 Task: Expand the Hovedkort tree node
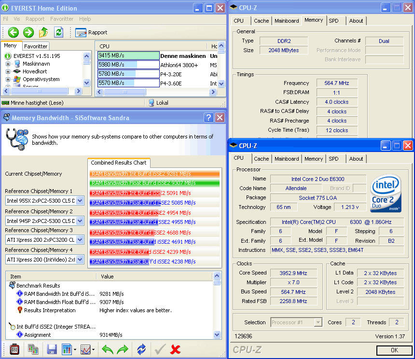[8, 71]
